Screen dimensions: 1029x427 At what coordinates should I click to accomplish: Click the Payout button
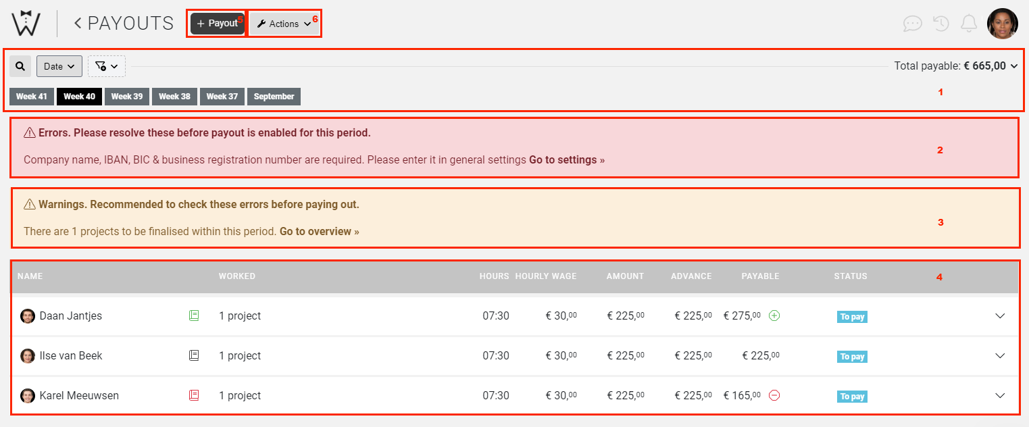pos(218,24)
